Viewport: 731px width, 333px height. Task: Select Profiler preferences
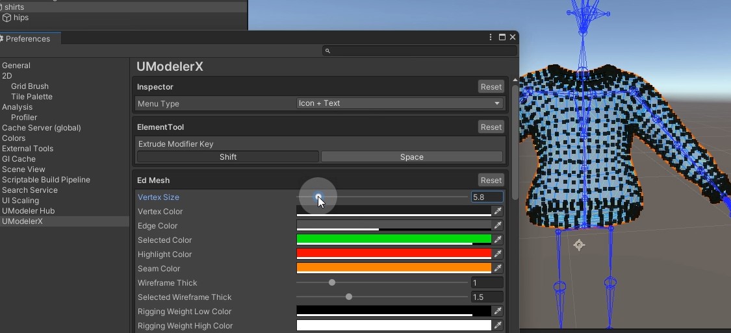tap(24, 117)
